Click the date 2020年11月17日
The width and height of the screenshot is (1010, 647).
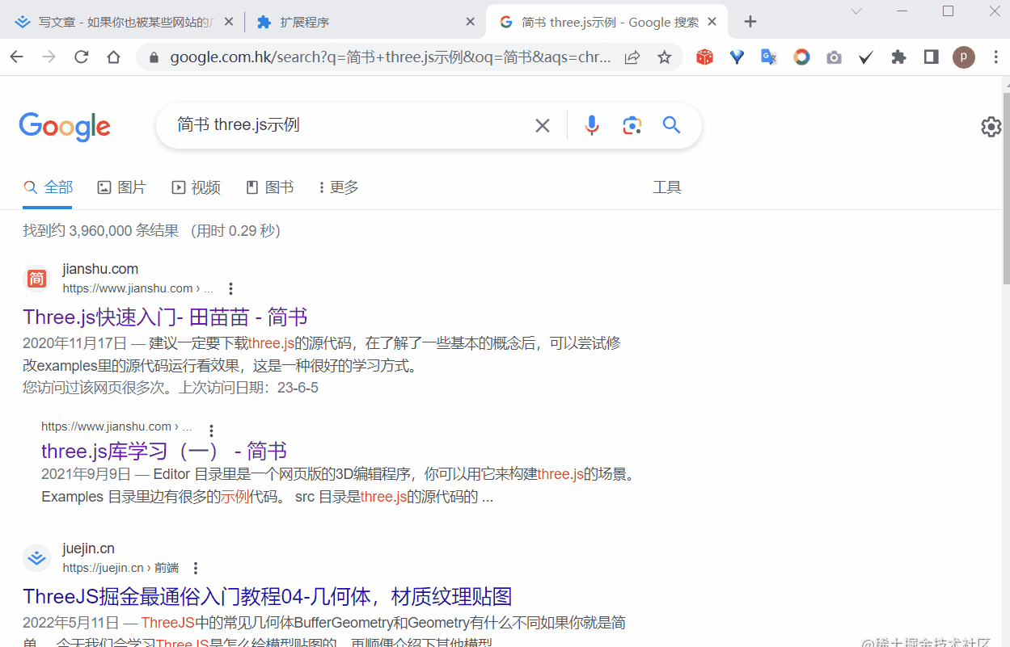pyautogui.click(x=74, y=343)
